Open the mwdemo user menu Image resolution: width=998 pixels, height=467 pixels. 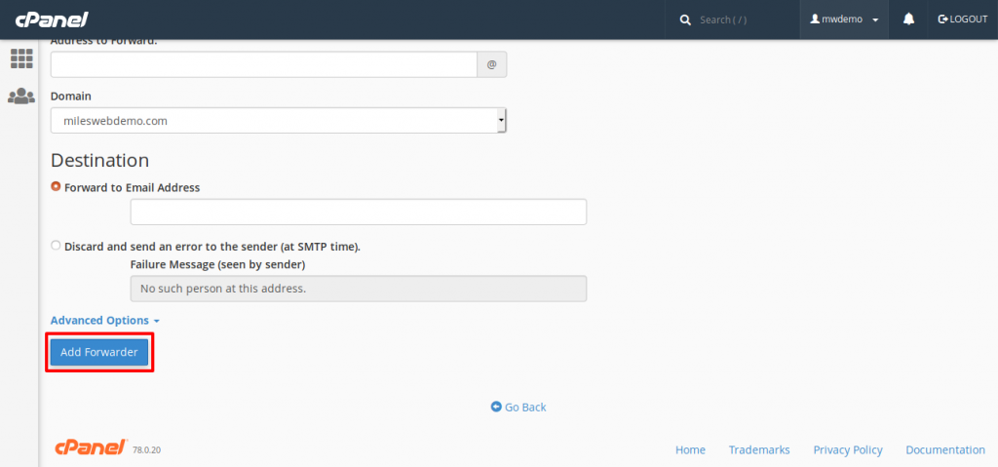tap(844, 19)
